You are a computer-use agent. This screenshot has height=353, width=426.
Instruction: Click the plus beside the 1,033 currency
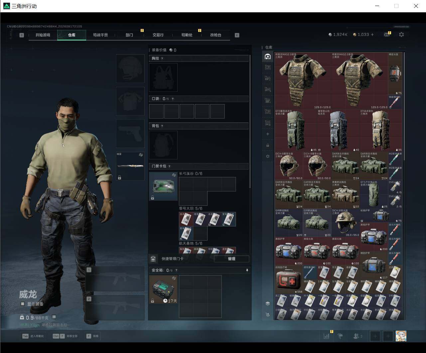coord(372,35)
